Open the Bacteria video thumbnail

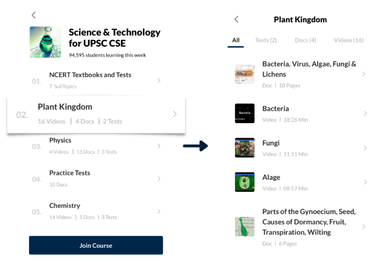point(245,113)
